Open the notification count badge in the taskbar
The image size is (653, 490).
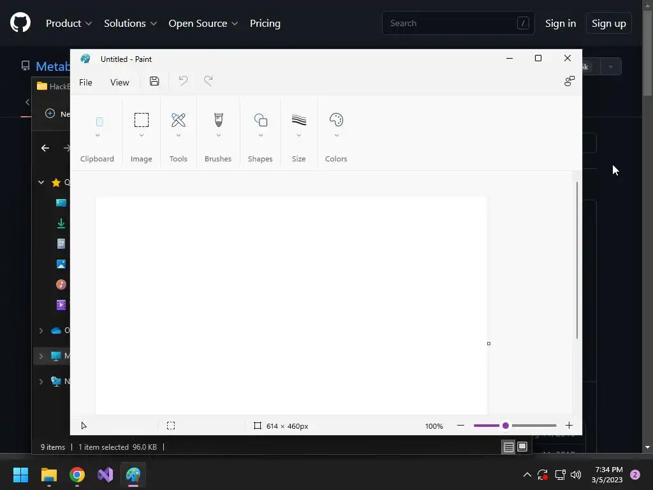635,475
